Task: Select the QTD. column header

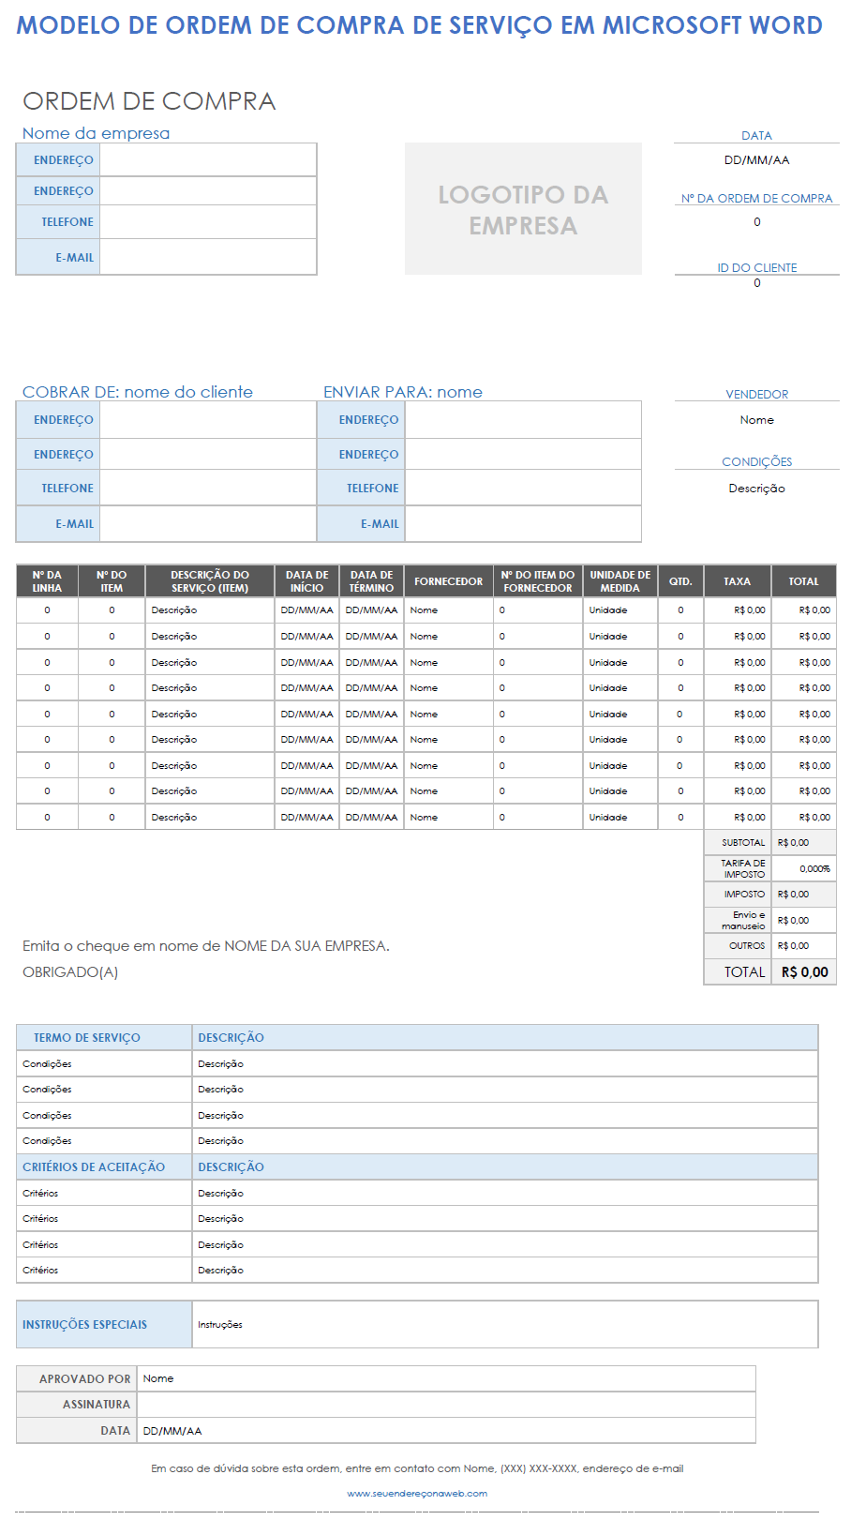Action: (x=680, y=581)
